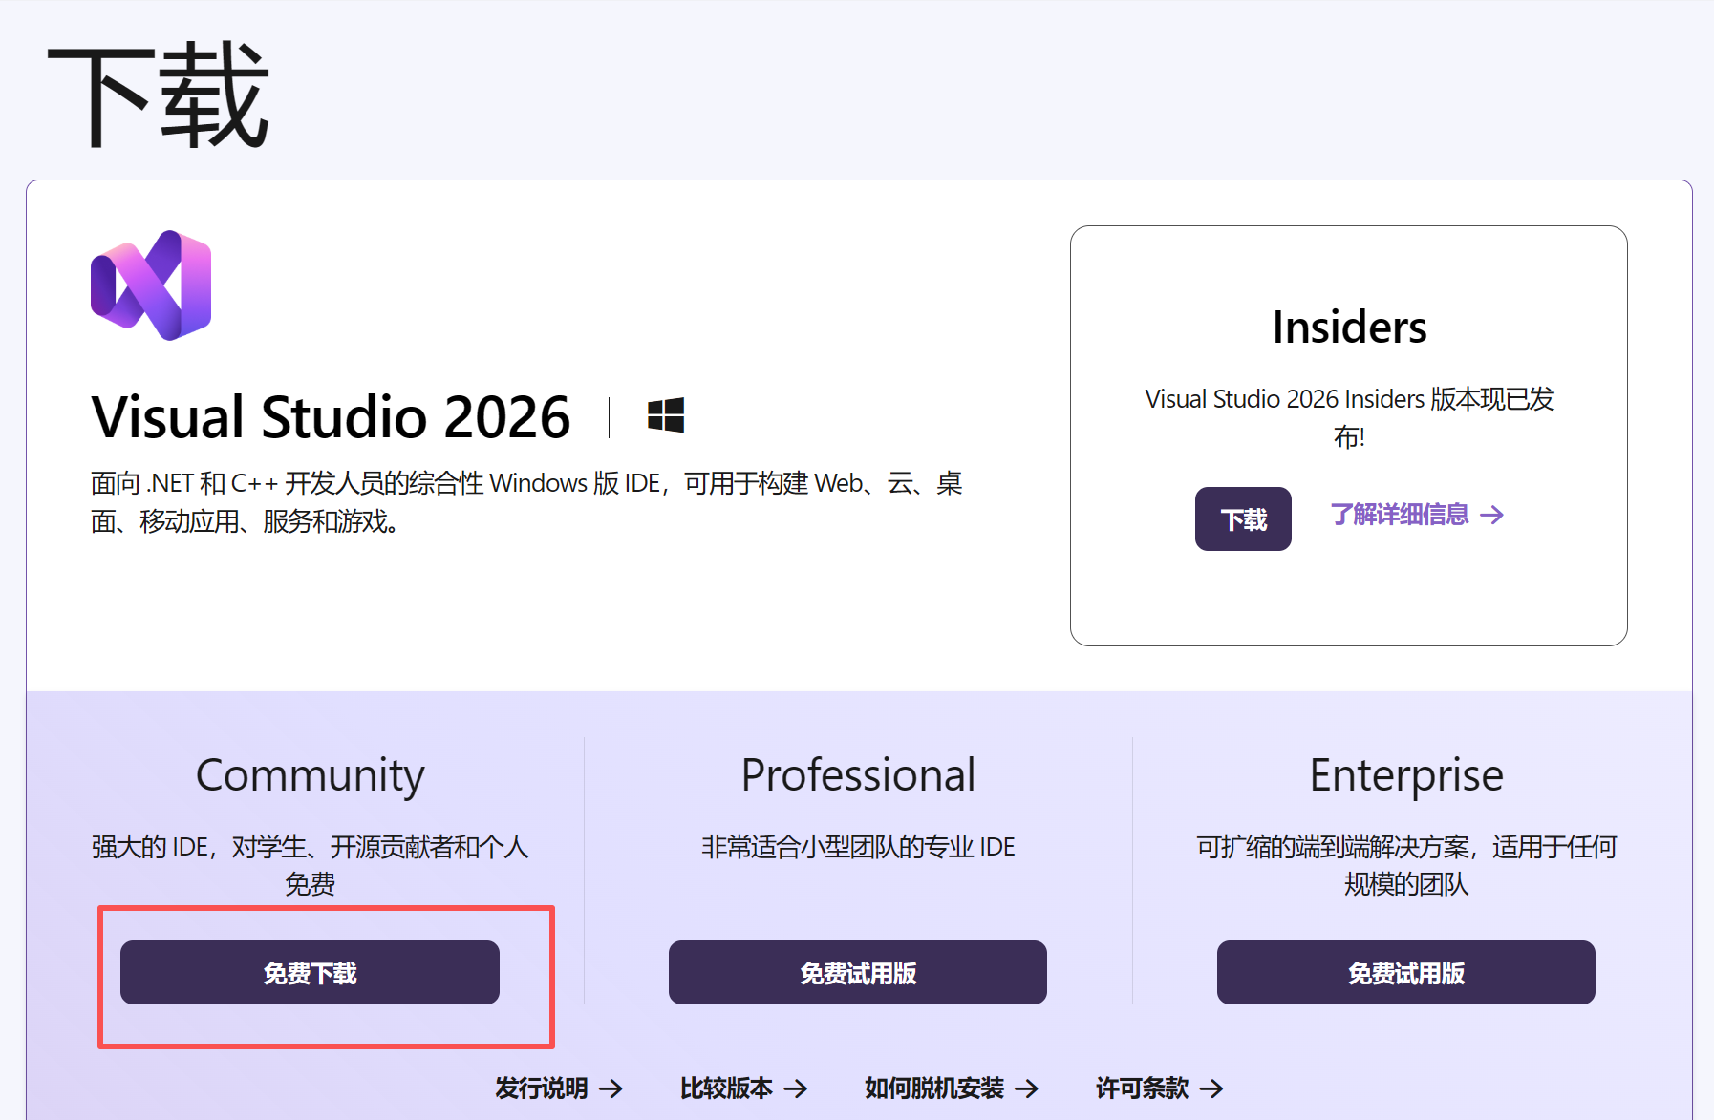Viewport: 1714px width, 1120px height.
Task: Start the Enterprise 免费试用版 download
Action: [1406, 972]
